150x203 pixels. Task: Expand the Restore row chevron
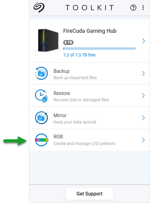(143, 96)
